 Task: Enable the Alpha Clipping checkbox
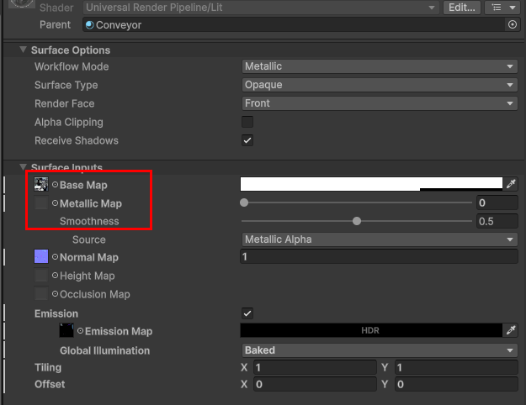[x=247, y=122]
